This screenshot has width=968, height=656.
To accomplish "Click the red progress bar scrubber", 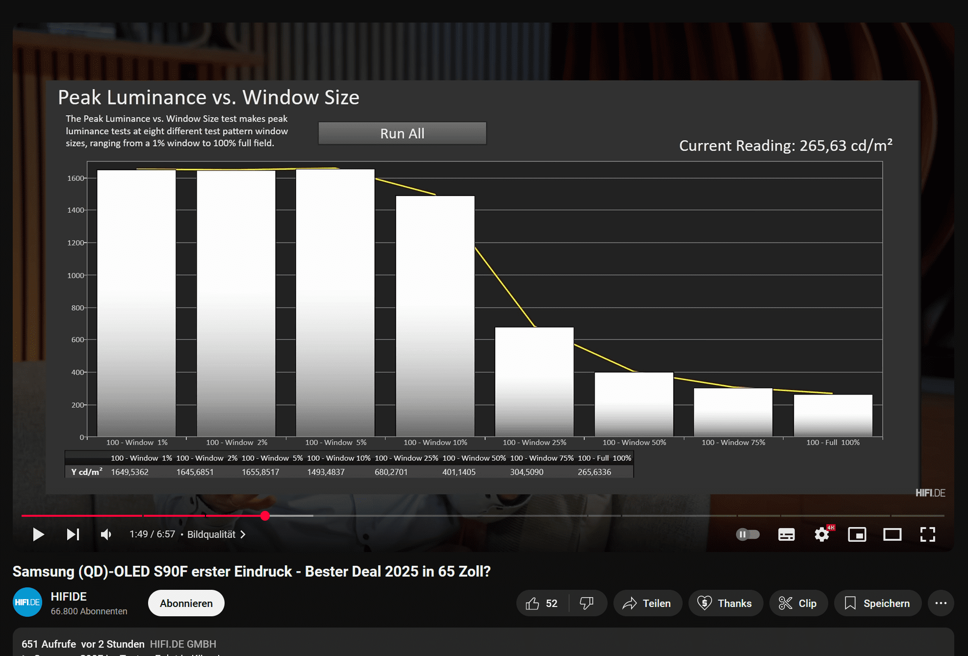I will click(x=265, y=516).
